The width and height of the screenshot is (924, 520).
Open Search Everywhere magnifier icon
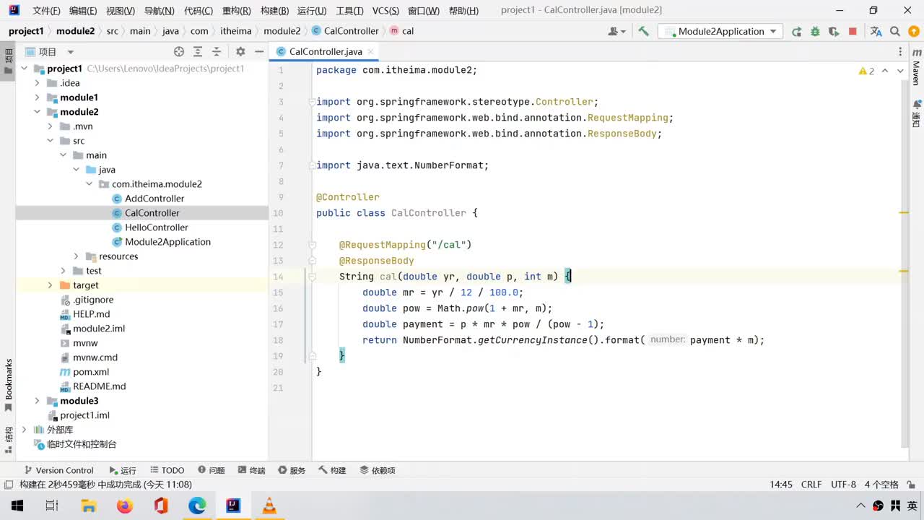895,31
